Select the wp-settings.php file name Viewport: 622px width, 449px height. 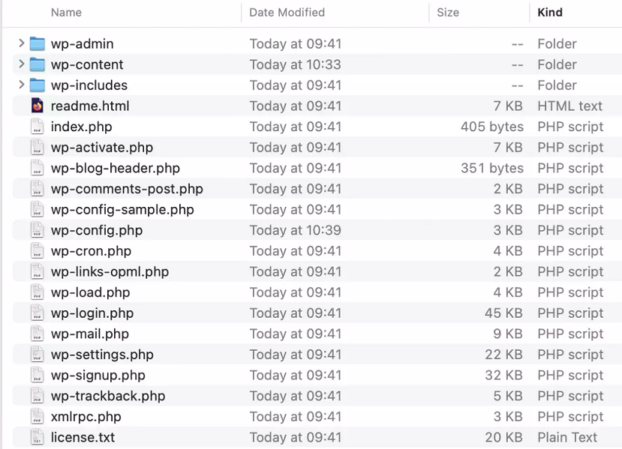102,355
